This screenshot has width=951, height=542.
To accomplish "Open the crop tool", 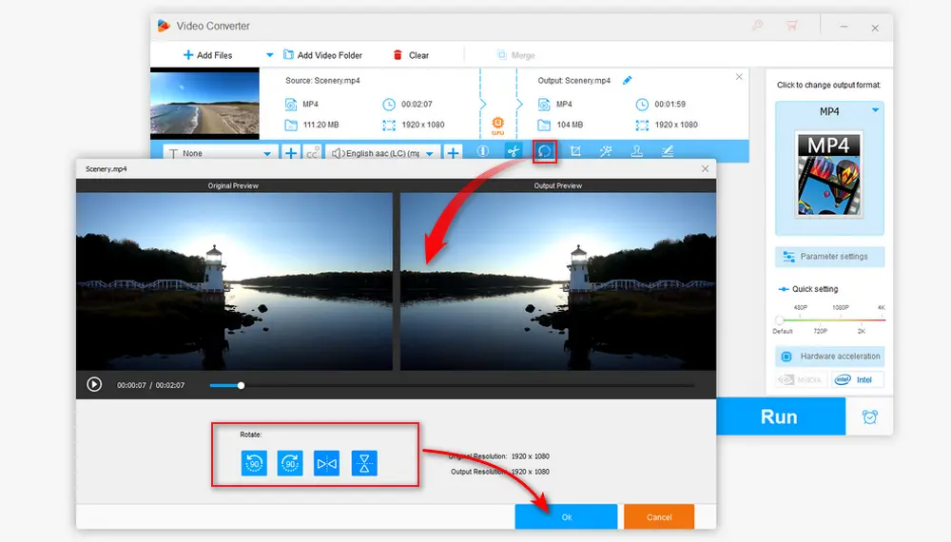I will pos(575,151).
